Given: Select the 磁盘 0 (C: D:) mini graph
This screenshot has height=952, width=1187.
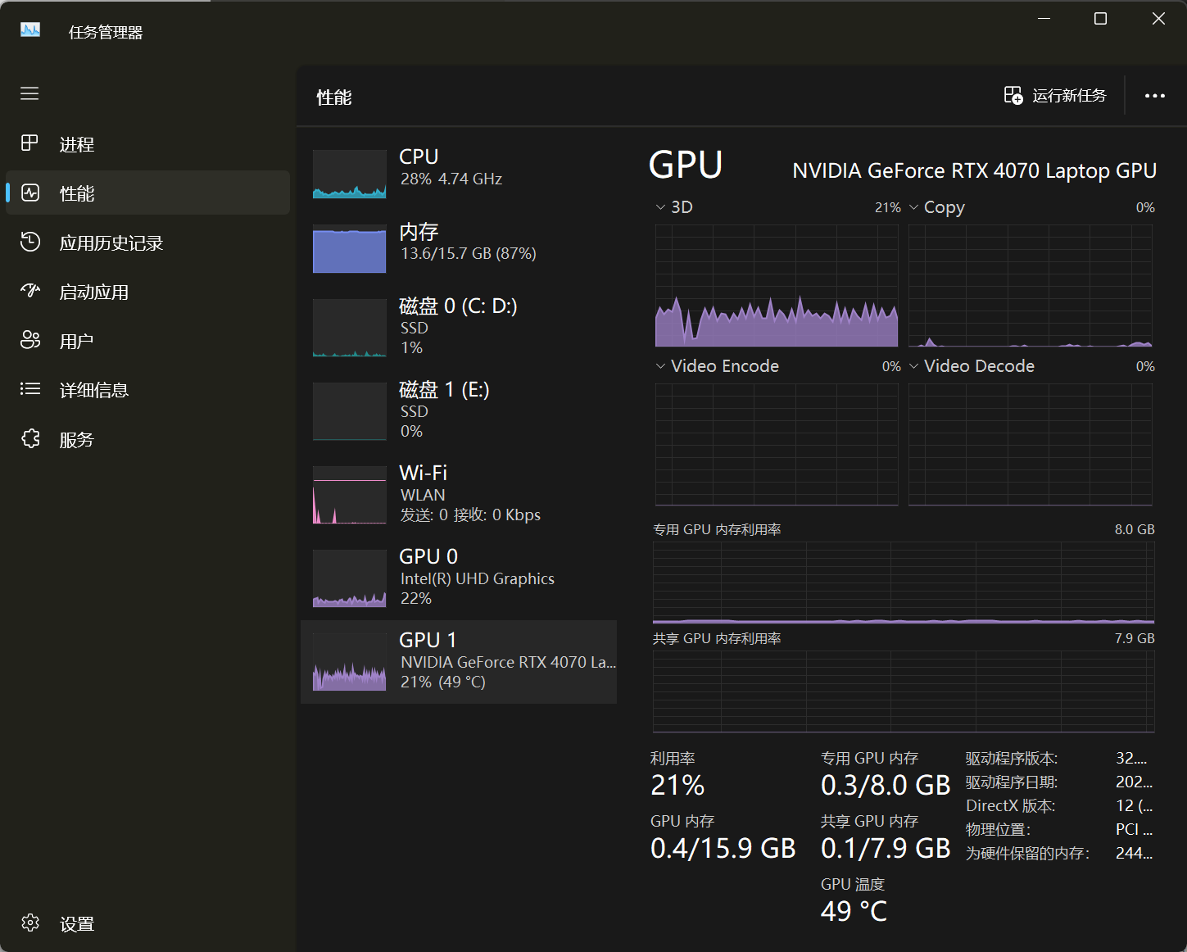Looking at the screenshot, I should click(x=350, y=328).
